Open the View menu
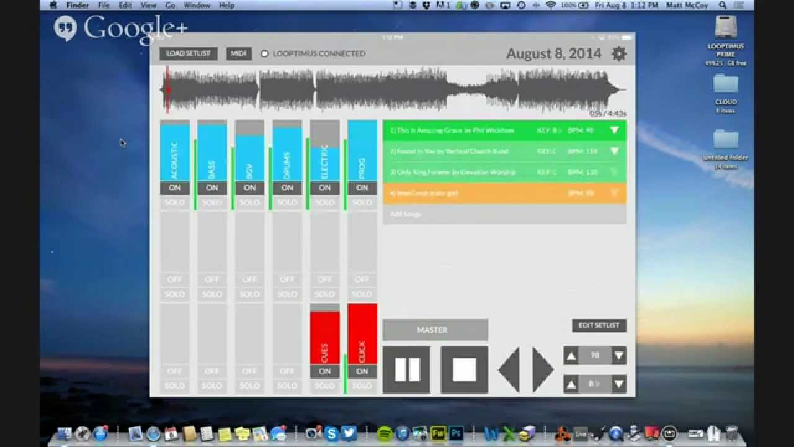 [x=149, y=5]
